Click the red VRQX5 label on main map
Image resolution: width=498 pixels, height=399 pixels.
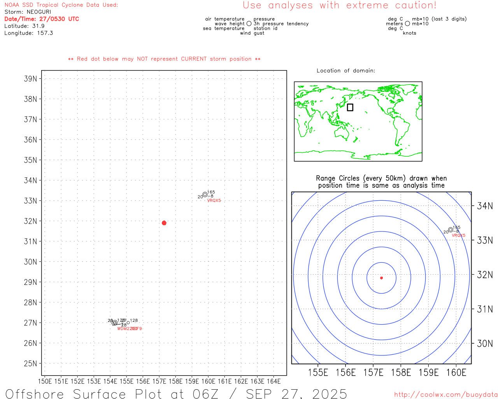pyautogui.click(x=214, y=201)
